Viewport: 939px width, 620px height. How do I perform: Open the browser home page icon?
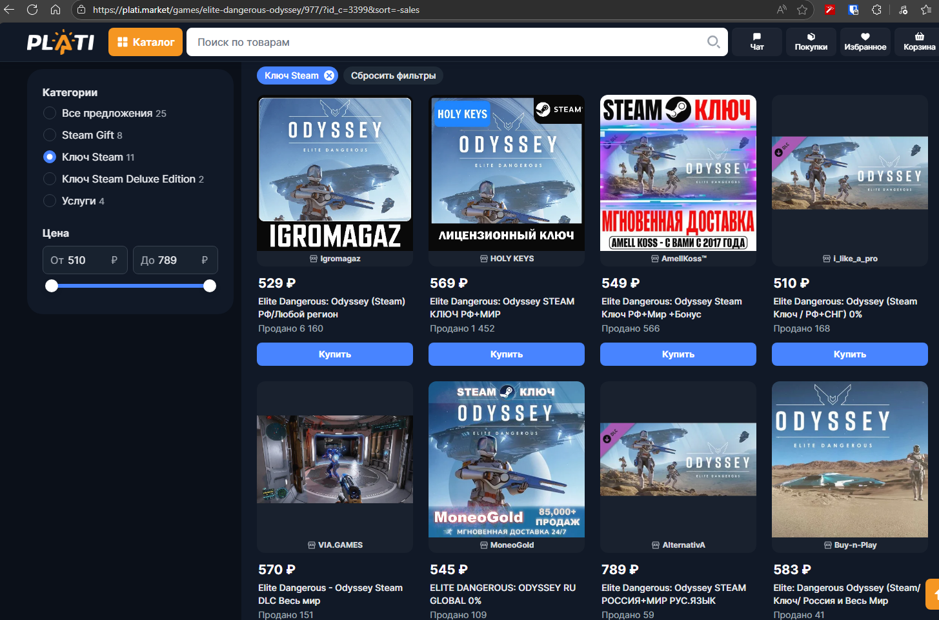[x=56, y=10]
